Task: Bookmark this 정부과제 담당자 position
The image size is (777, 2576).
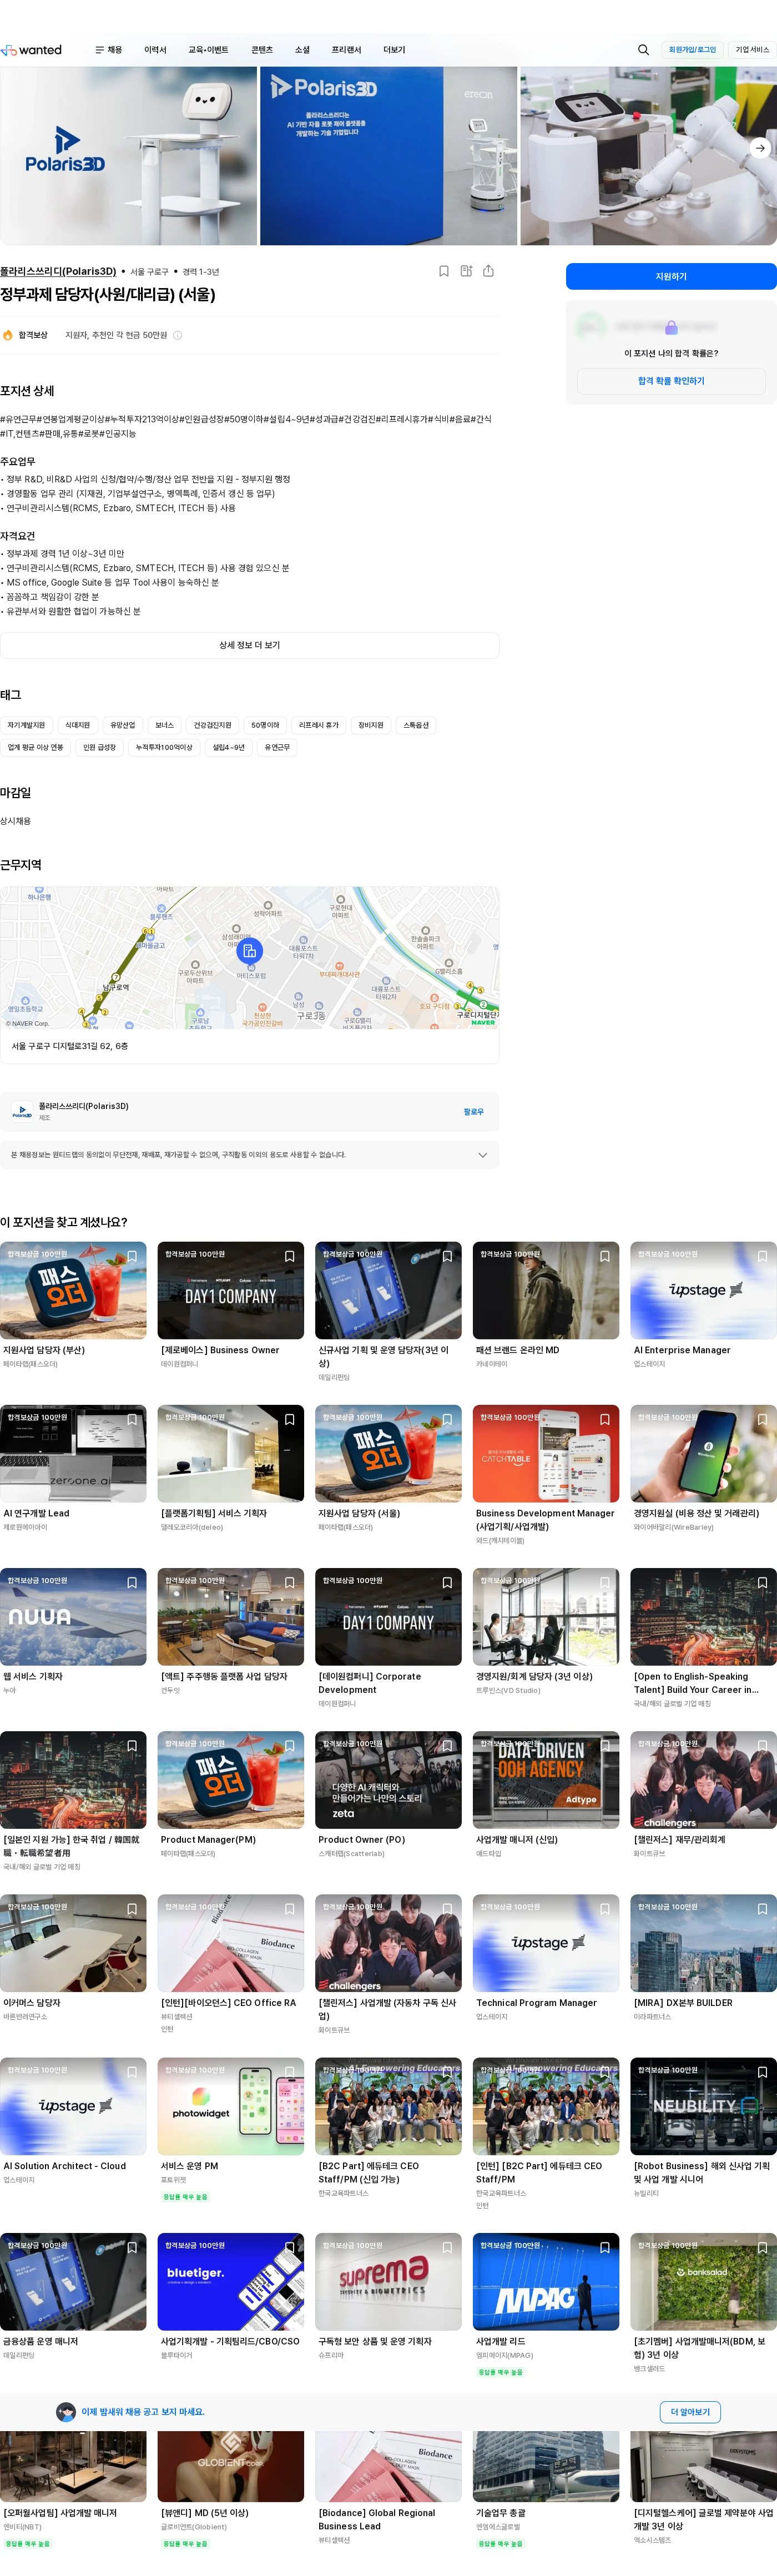Action: coord(444,271)
